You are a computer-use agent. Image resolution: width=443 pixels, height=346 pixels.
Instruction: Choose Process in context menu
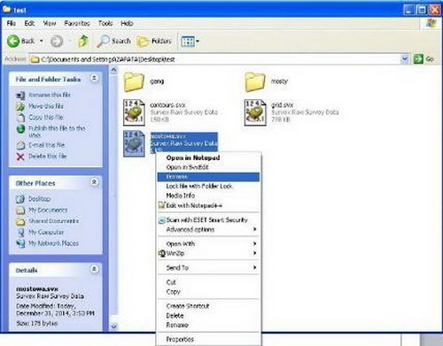[208, 177]
